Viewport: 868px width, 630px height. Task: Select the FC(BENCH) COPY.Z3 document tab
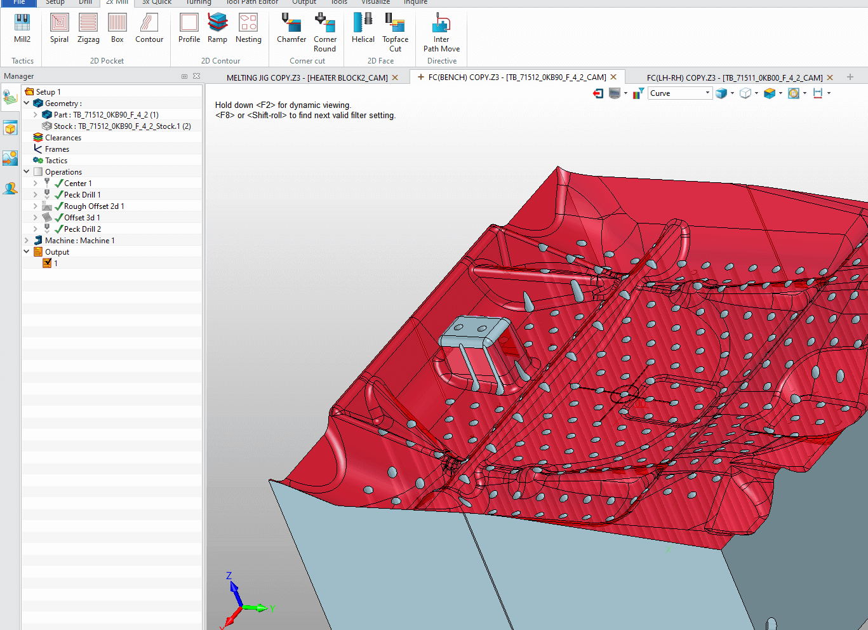(517, 77)
